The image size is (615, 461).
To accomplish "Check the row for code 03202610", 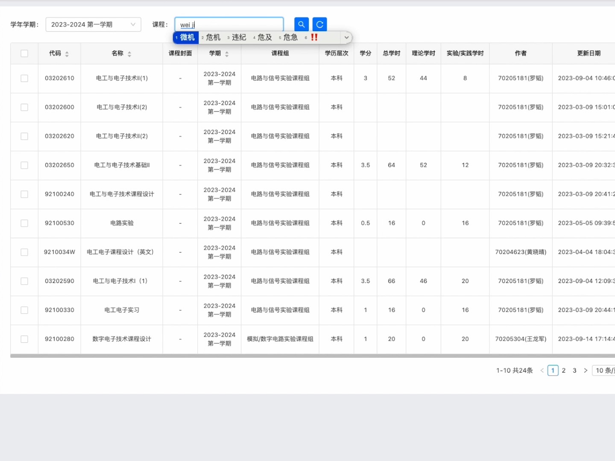I will click(x=24, y=78).
